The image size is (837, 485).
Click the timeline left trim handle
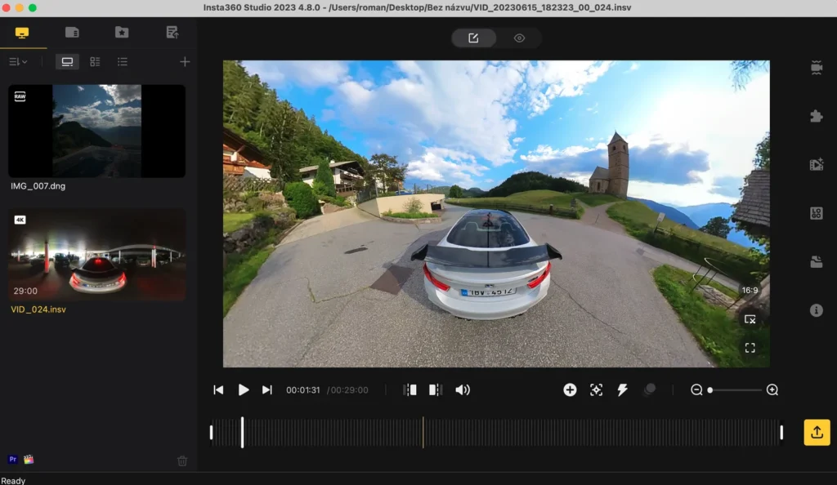[x=212, y=432]
